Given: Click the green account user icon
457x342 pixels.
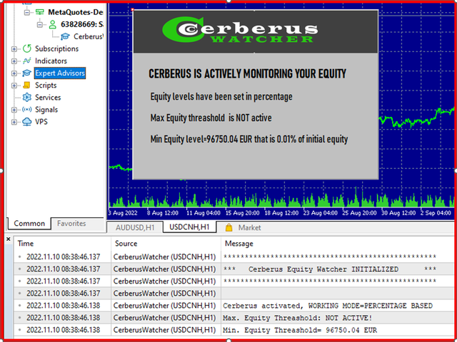Looking at the screenshot, I should click(x=52, y=24).
